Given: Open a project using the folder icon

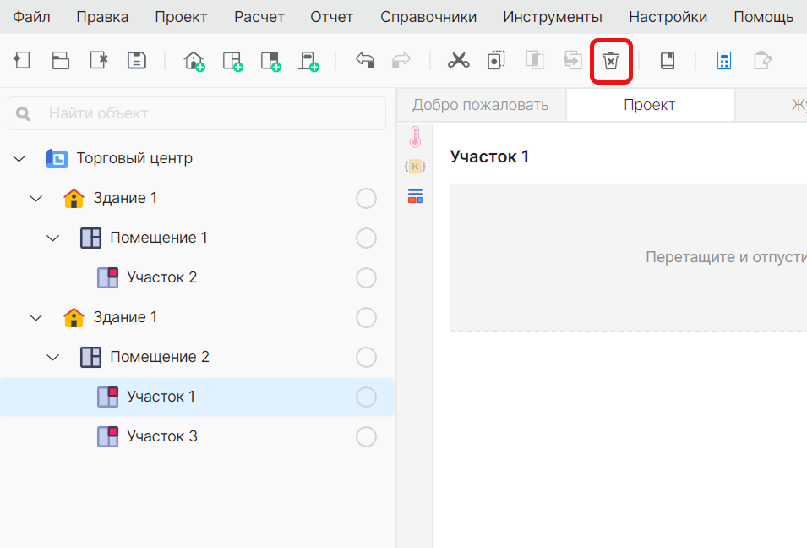Looking at the screenshot, I should (60, 60).
